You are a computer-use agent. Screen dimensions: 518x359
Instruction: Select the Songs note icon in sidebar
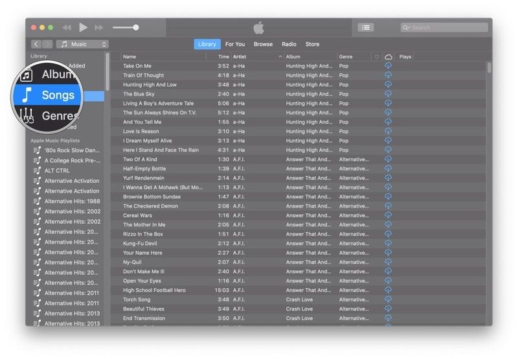pos(27,95)
